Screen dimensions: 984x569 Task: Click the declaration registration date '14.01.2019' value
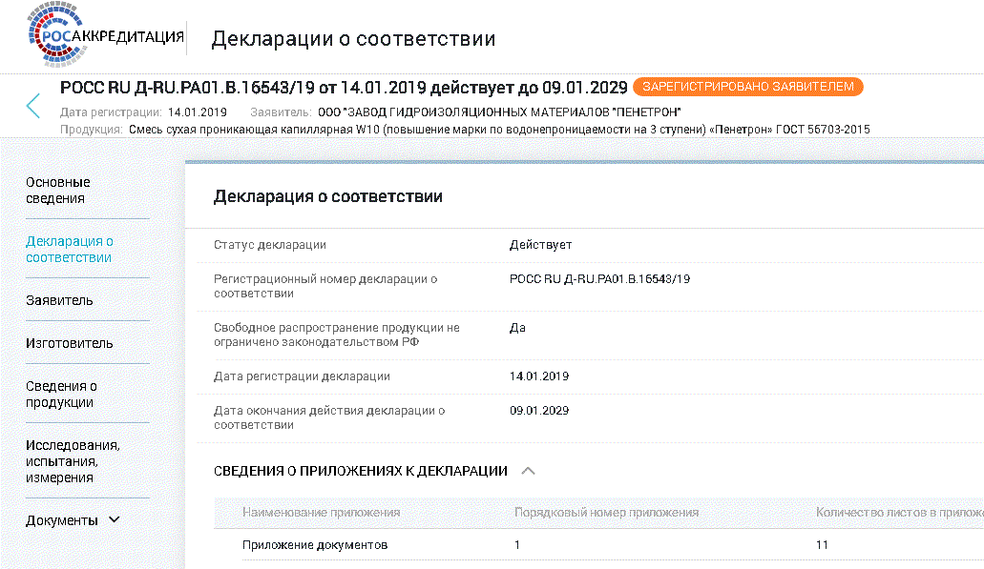point(539,376)
